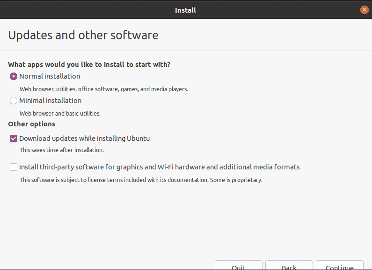
Task: Click the 'Minimal installation' label text
Action: point(50,101)
